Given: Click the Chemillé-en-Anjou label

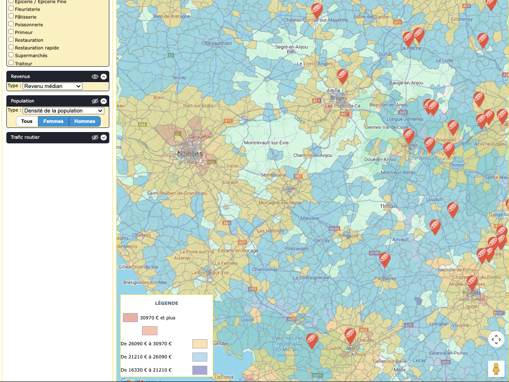Looking at the screenshot, I should [313, 155].
